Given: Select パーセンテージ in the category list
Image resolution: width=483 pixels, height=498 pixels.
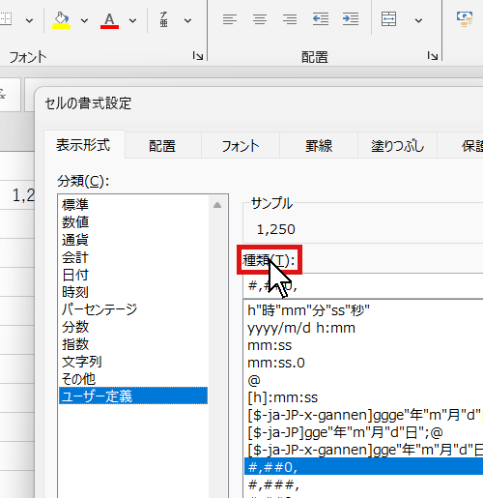Looking at the screenshot, I should tap(133, 309).
